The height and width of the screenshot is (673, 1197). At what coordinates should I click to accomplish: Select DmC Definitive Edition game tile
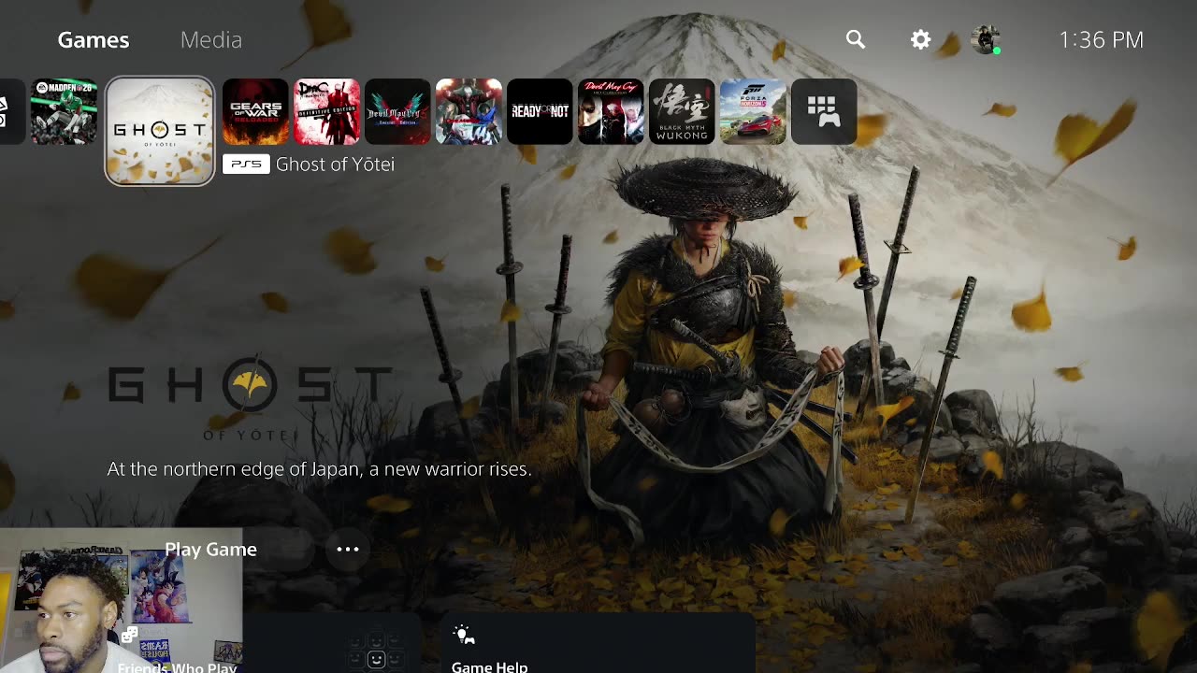point(326,112)
